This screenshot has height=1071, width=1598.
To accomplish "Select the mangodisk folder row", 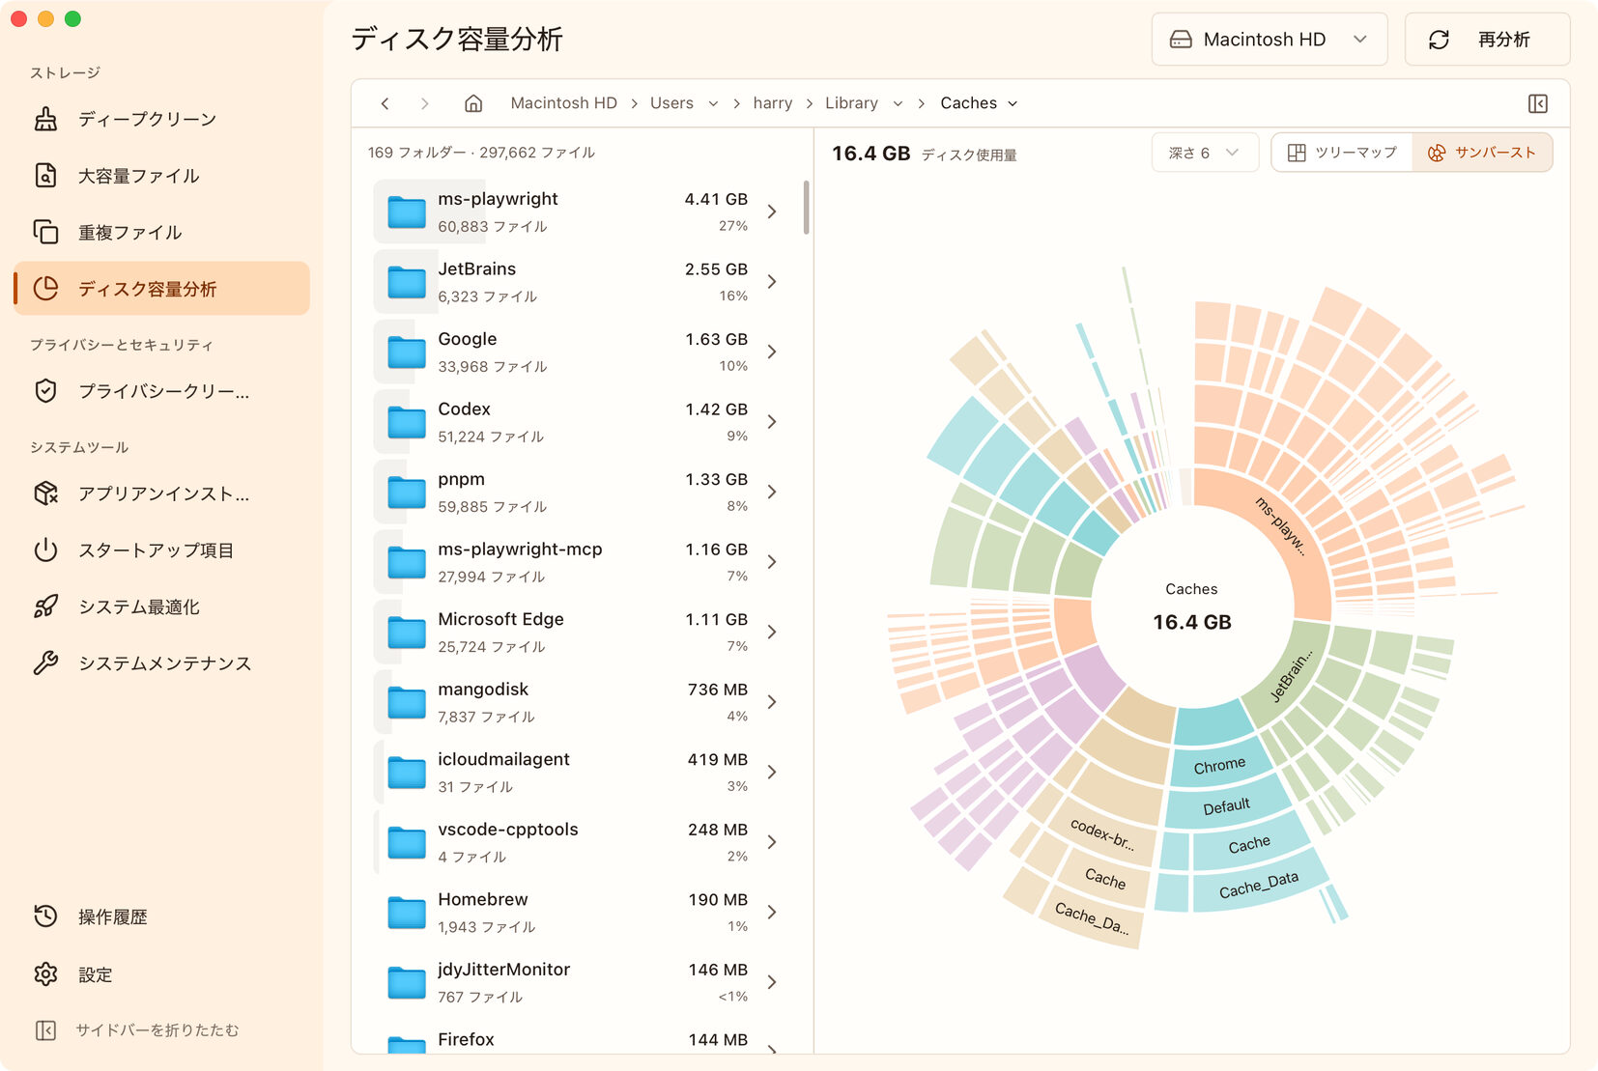I will pyautogui.click(x=581, y=702).
